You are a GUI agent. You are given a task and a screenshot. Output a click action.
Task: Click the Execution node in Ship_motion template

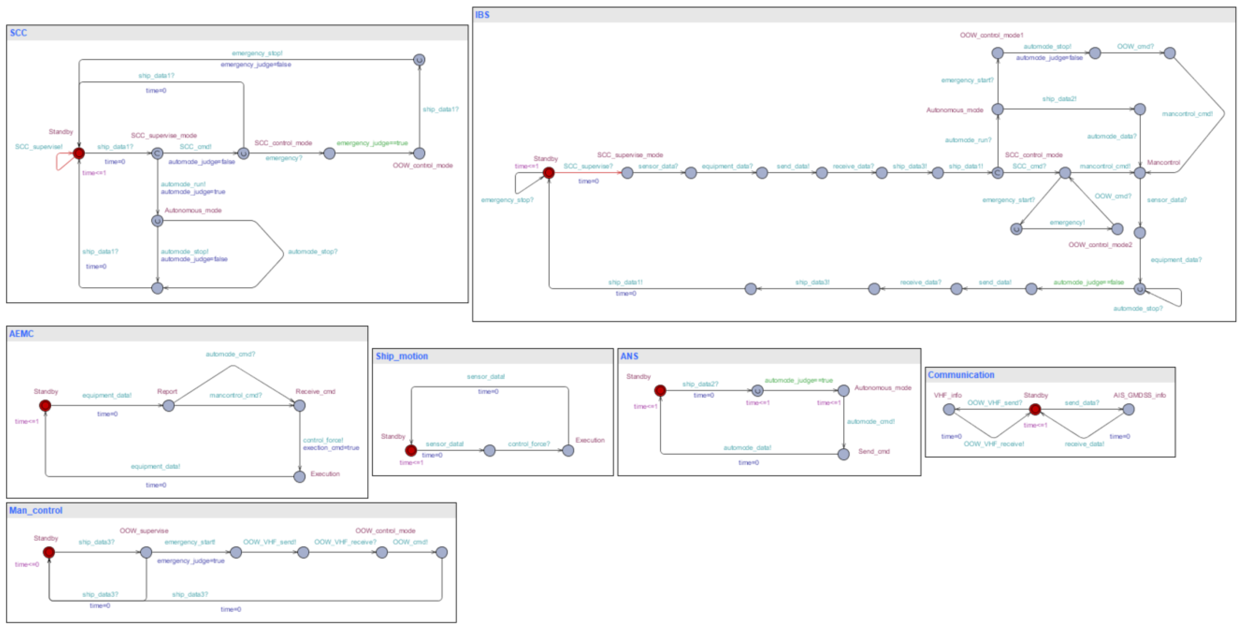point(568,451)
